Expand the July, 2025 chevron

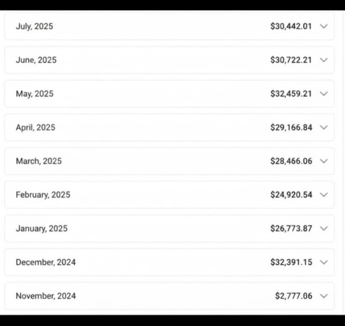click(x=324, y=26)
